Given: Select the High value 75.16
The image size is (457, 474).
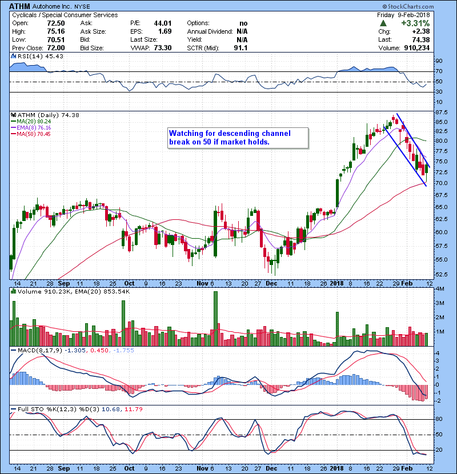Looking at the screenshot, I should tap(56, 31).
